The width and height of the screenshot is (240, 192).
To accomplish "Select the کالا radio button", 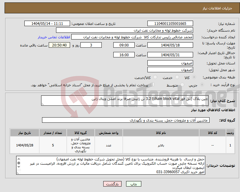I will click(x=194, y=77).
